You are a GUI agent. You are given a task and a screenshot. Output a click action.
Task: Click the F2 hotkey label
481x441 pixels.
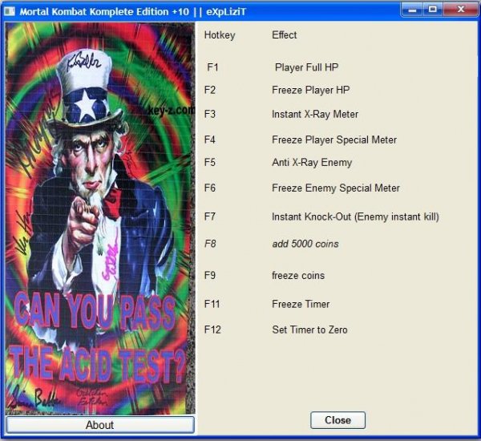[x=210, y=90]
